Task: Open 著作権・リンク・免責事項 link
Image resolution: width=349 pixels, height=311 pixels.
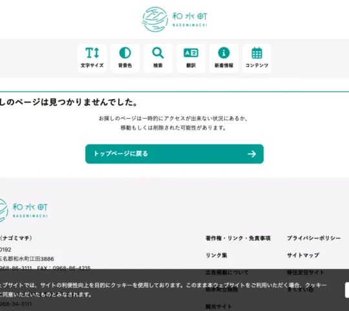Action: (x=238, y=238)
